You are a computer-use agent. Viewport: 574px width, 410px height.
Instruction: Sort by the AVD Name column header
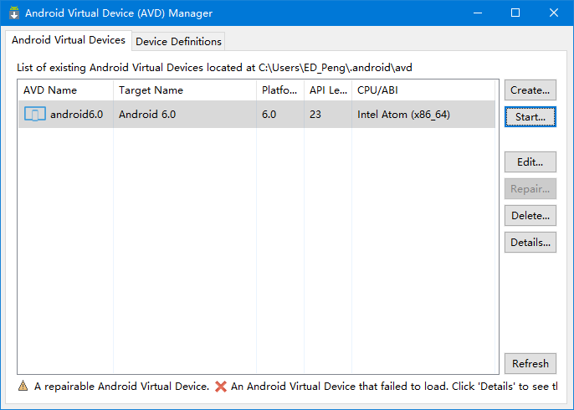click(x=50, y=90)
